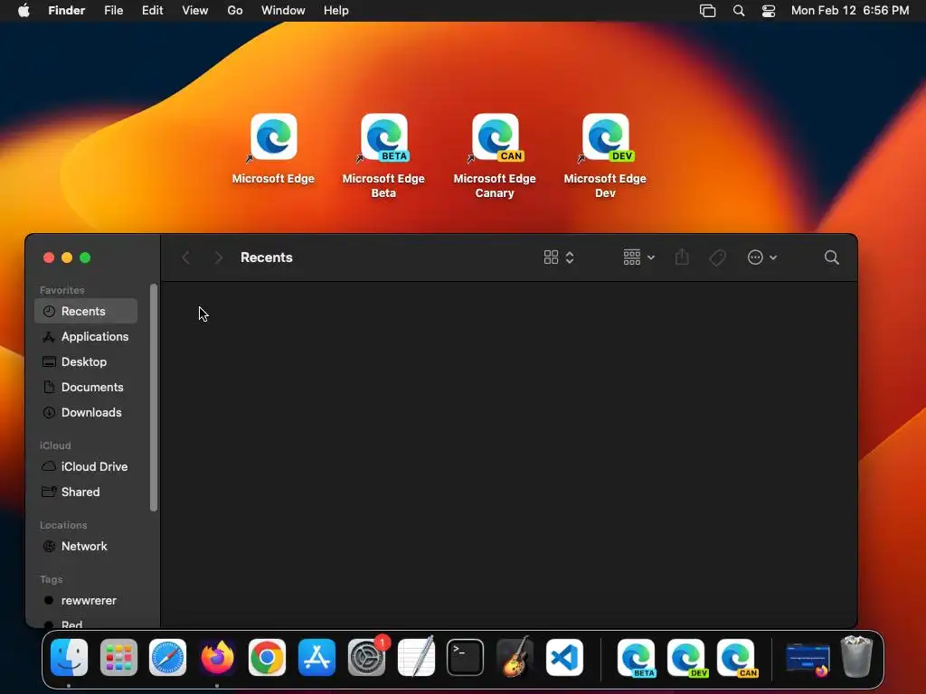926x694 pixels.
Task: Launch Edge Canary from the Dock
Action: point(736,658)
